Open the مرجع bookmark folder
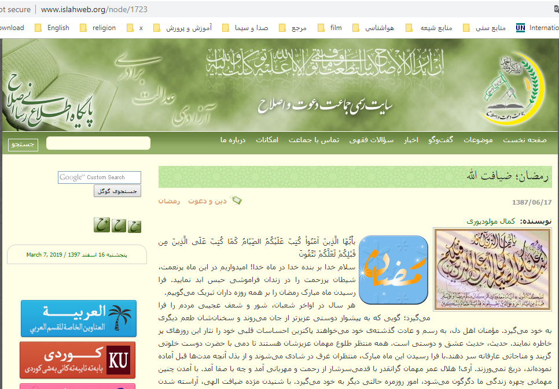 pos(293,28)
